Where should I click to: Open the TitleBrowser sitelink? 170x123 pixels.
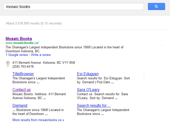coord(23,74)
